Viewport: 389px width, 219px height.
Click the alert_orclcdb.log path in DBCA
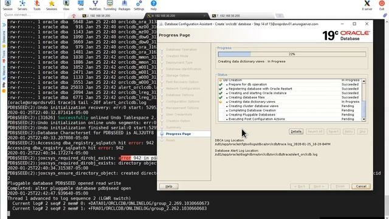266,155
